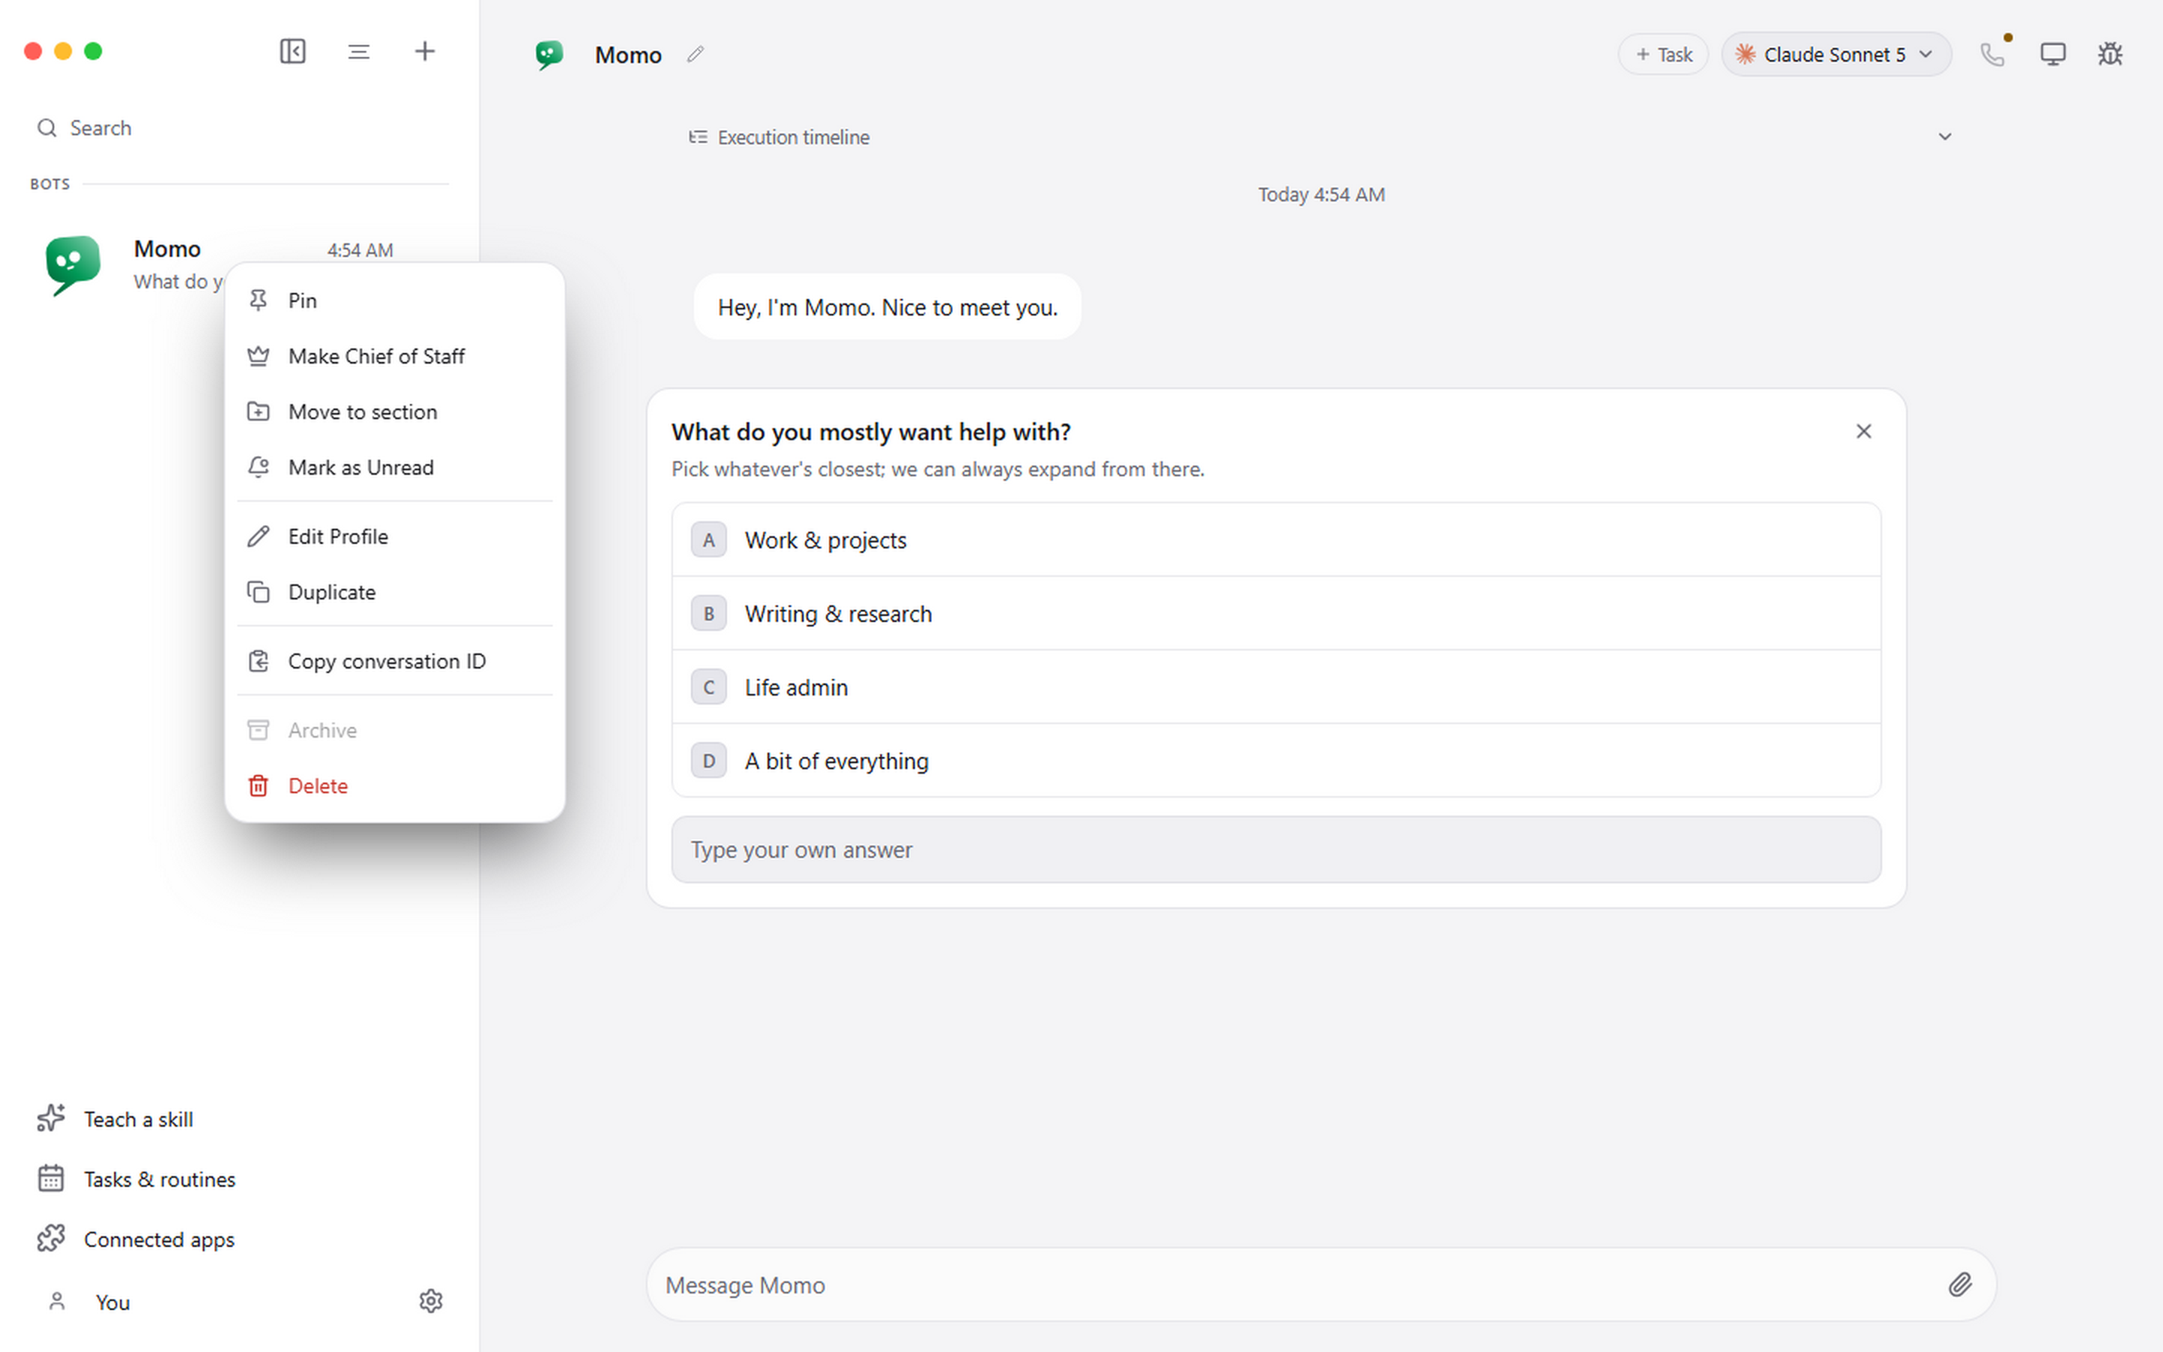The image size is (2163, 1352).
Task: Click the puzzle icon beside Connected apps
Action: point(51,1239)
